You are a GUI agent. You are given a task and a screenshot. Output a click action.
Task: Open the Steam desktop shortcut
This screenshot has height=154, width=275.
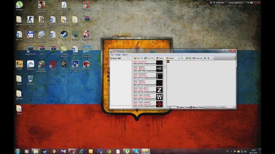point(64,36)
